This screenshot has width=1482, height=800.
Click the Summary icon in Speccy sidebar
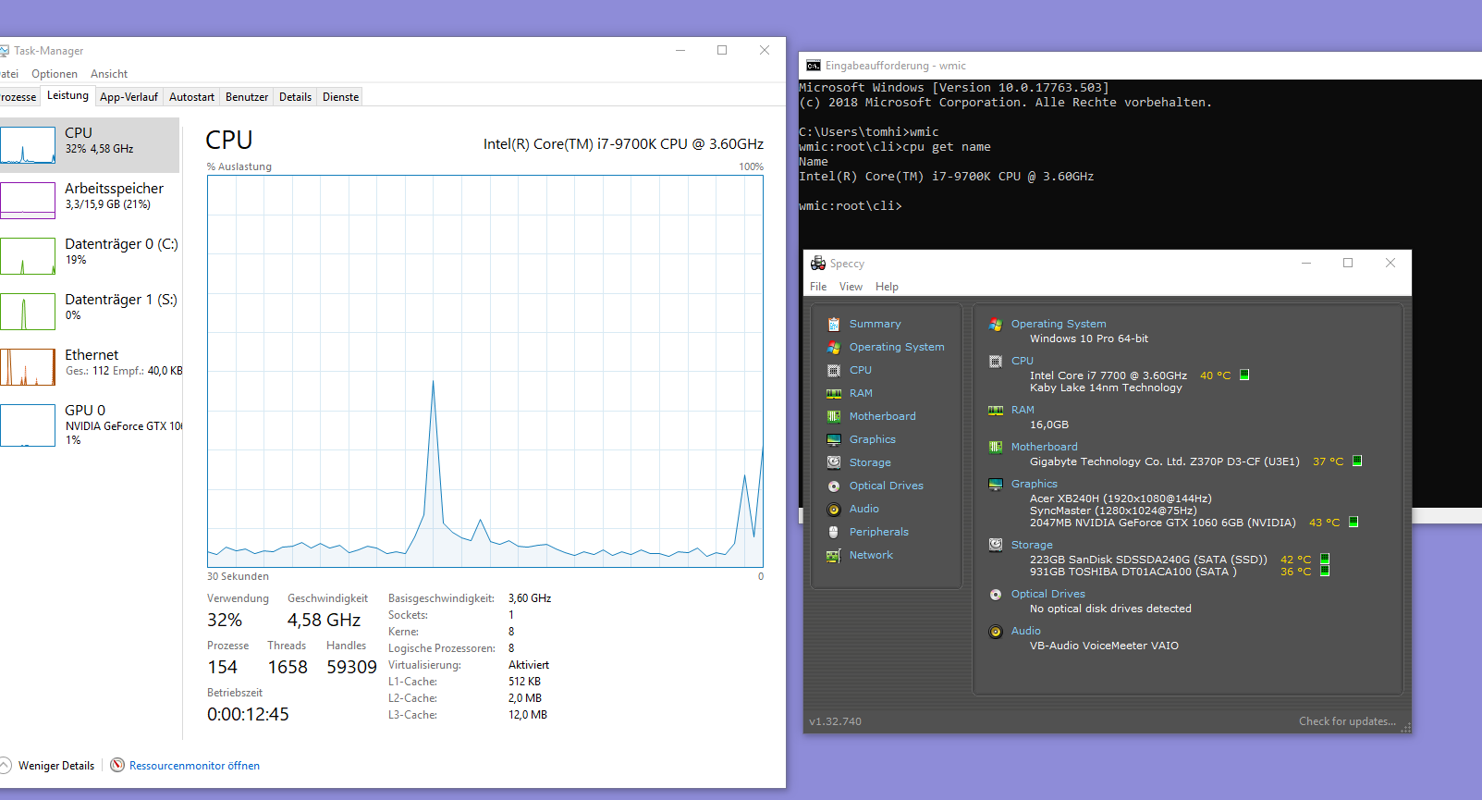pos(833,324)
